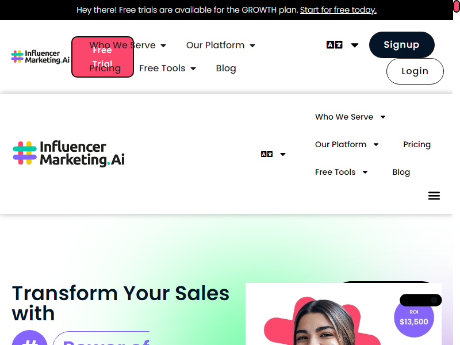Open Our Platform dropdown in the second navigation
This screenshot has height=345, width=460.
[347, 144]
